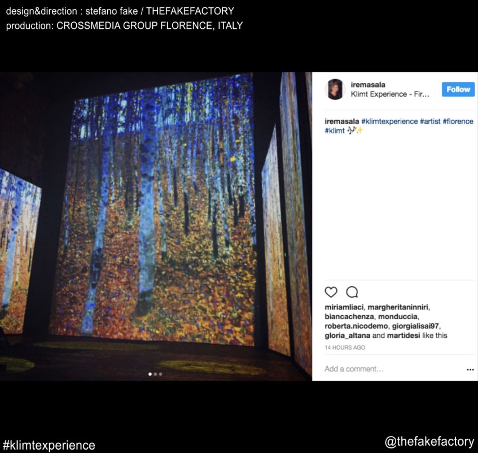478x453 pixels.
Task: View margheritaninniri's profile from likes
Action: click(x=398, y=307)
